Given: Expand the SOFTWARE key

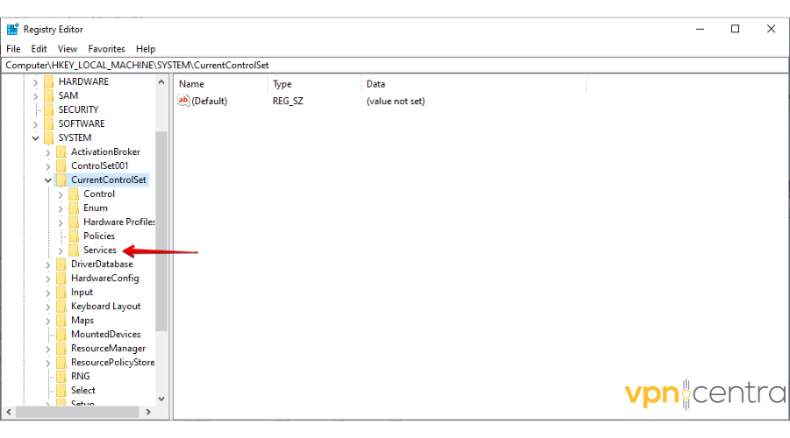Looking at the screenshot, I should [35, 124].
